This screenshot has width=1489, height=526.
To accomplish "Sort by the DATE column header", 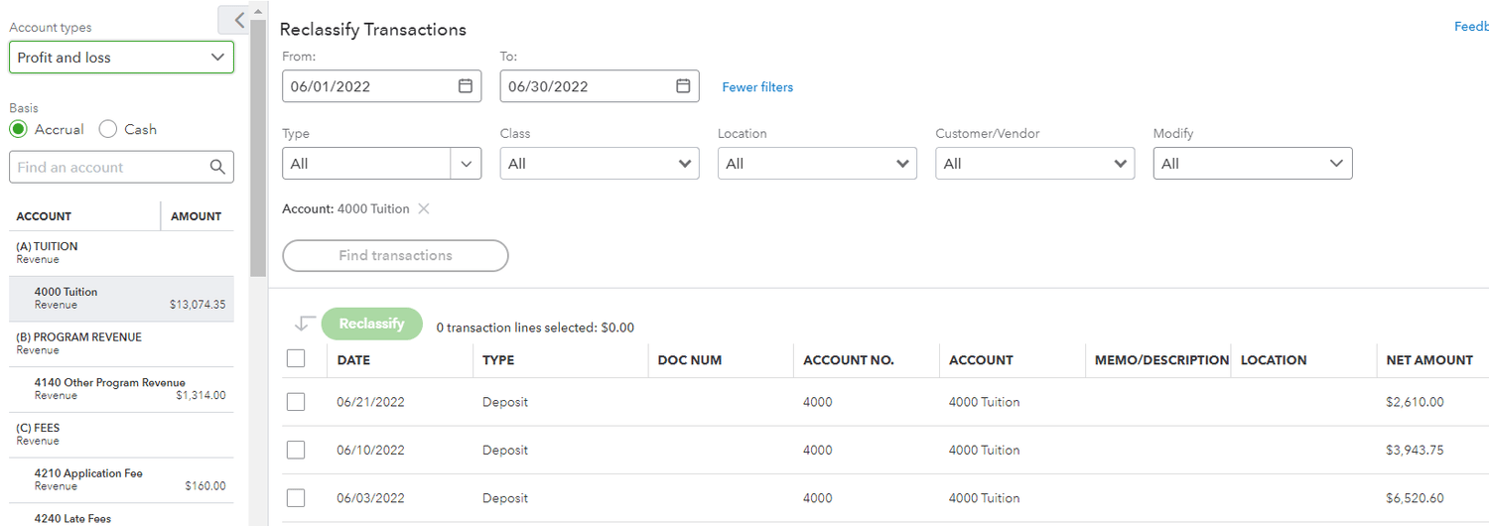I will point(353,360).
